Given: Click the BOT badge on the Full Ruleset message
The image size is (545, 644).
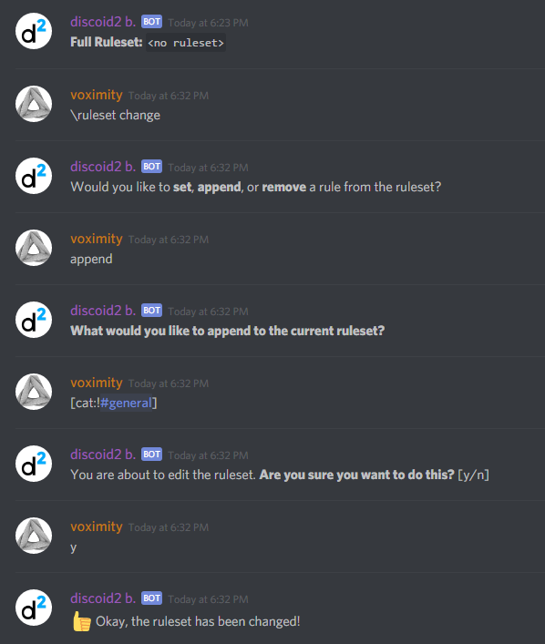Looking at the screenshot, I should click(151, 21).
